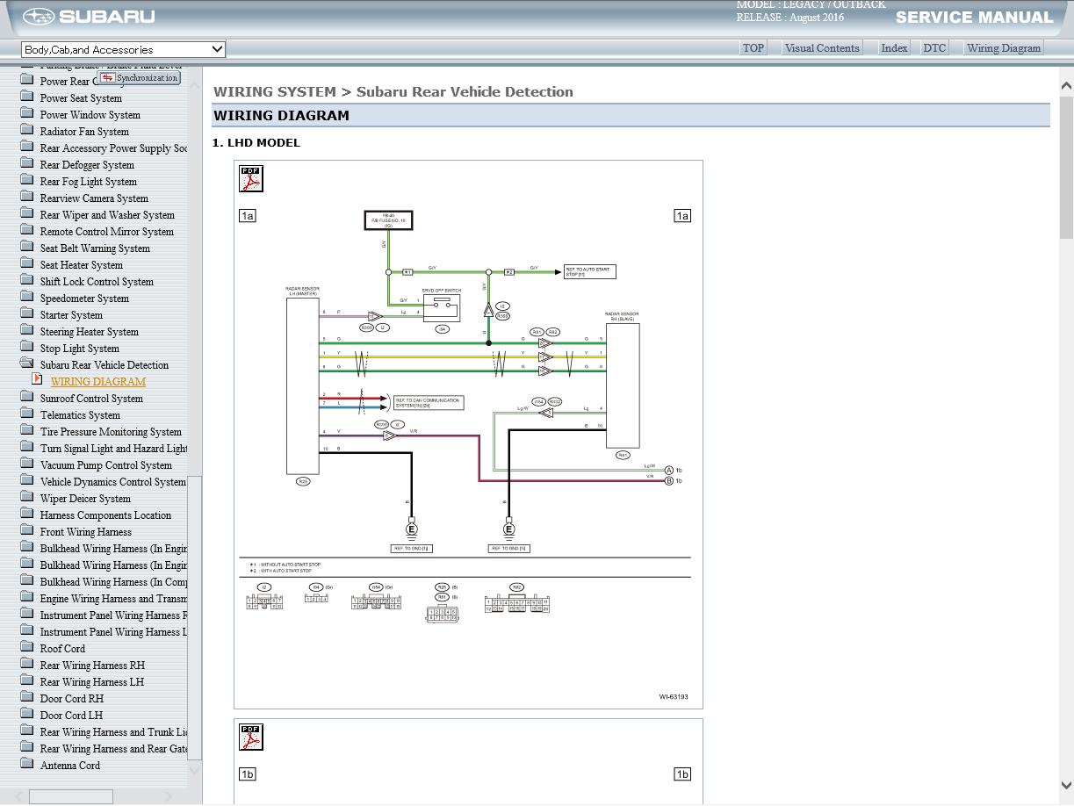The image size is (1074, 806).
Task: Click Rear Wiring Harness LH entry
Action: [91, 682]
